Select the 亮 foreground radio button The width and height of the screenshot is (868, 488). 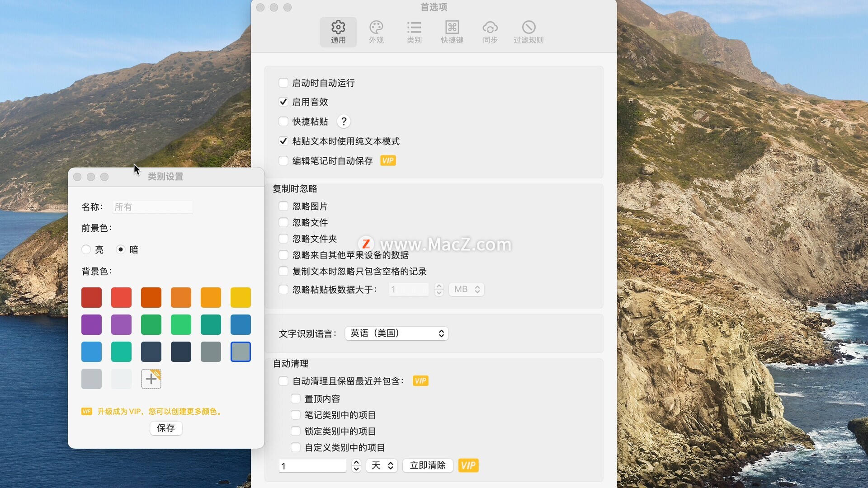pyautogui.click(x=86, y=249)
